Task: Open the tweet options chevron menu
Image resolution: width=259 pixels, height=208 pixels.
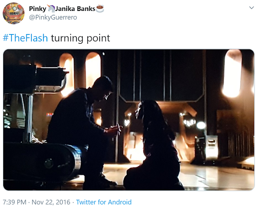Action: click(251, 8)
